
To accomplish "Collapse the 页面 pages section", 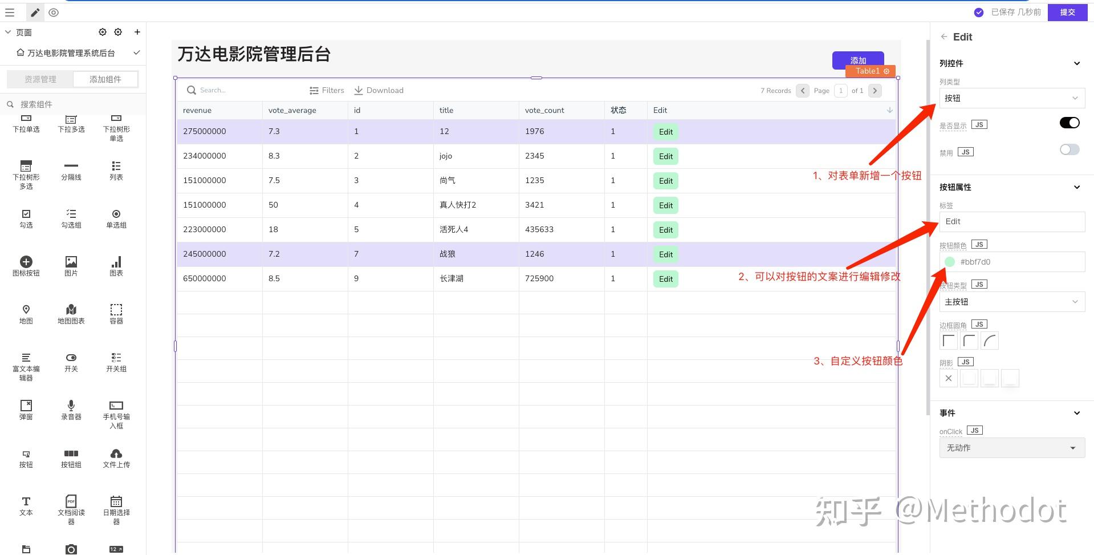I will click(x=8, y=32).
